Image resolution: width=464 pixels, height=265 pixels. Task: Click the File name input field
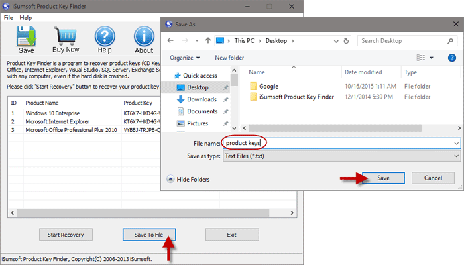click(x=341, y=144)
